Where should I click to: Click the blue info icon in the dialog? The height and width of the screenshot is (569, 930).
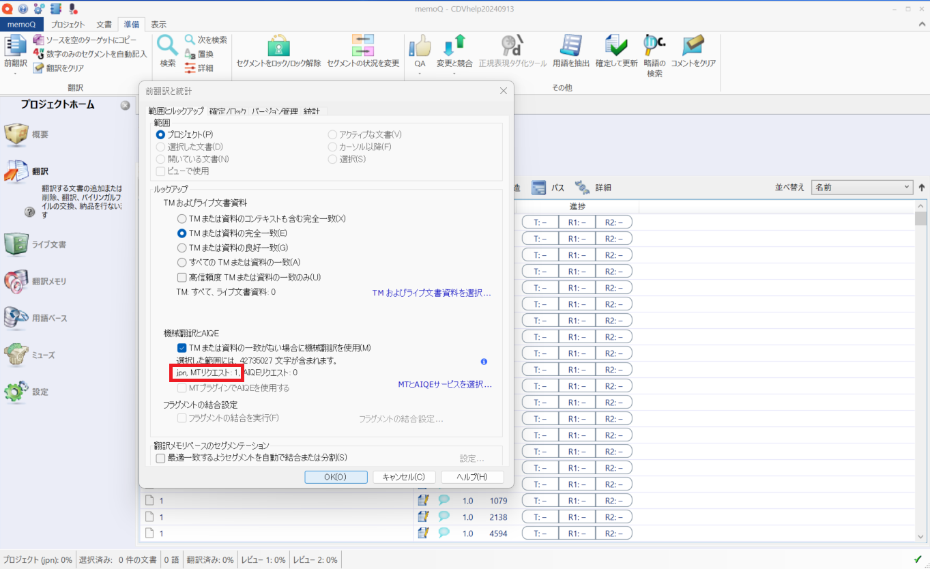click(484, 361)
